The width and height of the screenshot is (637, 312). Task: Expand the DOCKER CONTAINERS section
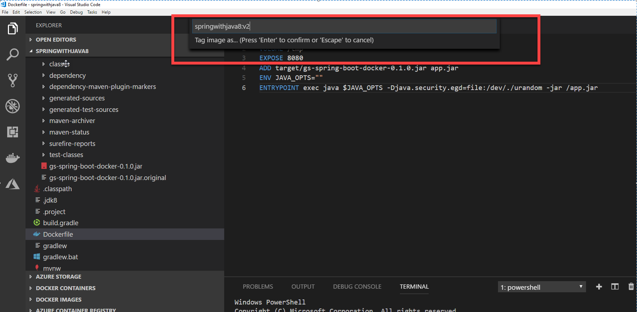pos(31,288)
